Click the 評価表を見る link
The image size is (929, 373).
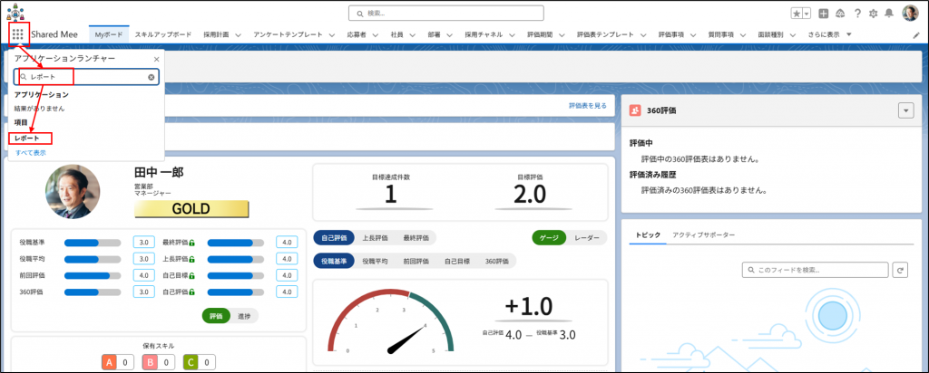(587, 106)
